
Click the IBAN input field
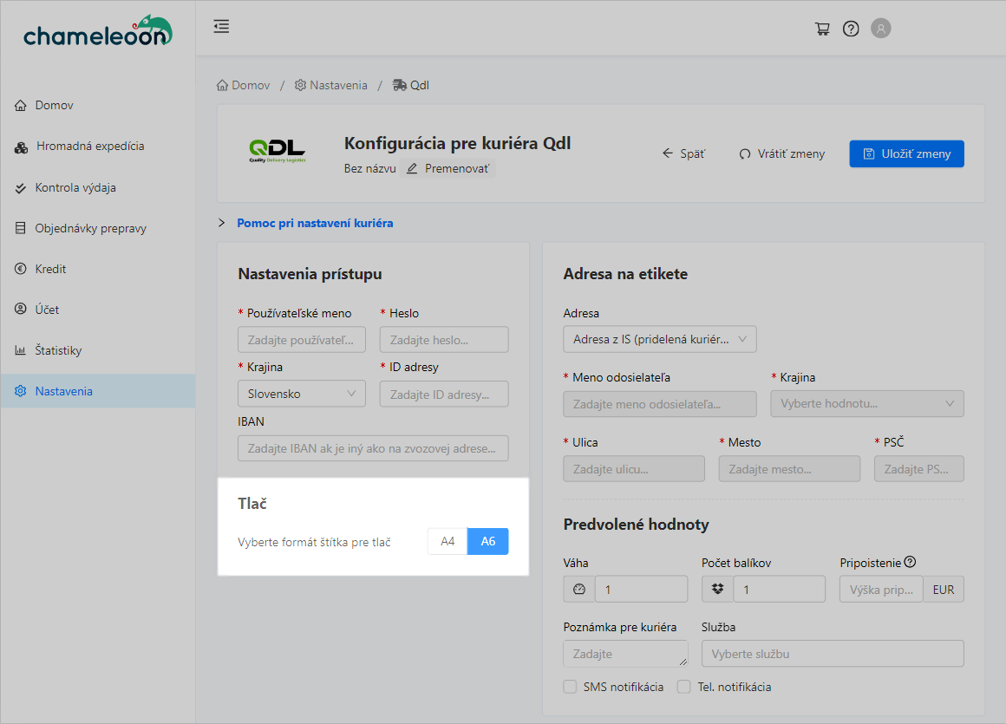tap(373, 448)
